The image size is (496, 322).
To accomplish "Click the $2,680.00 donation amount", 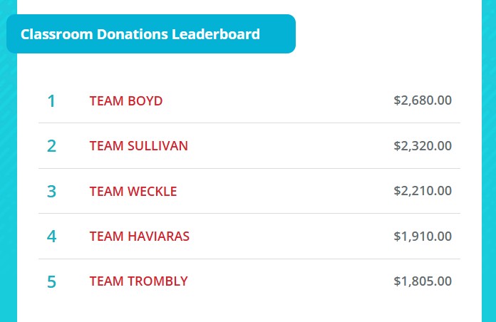I will coord(423,100).
